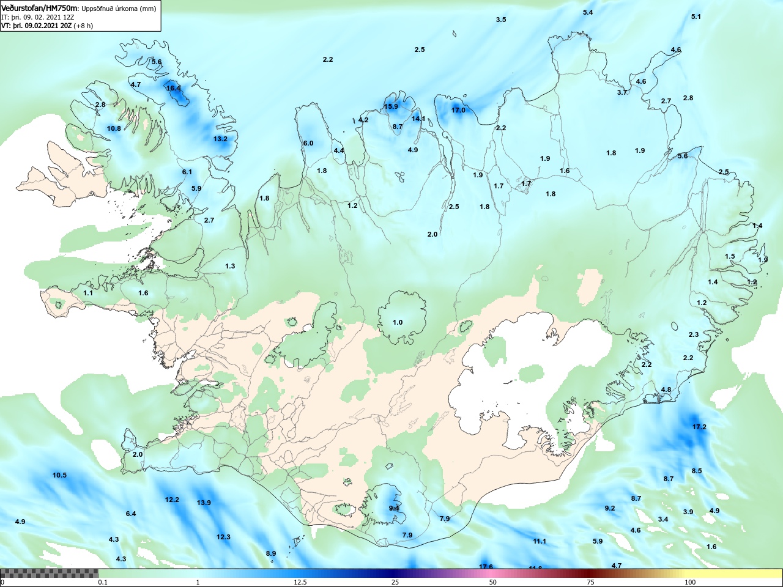Click the 8.9 value near Westman Islands
This screenshot has width=783, height=587.
[x=271, y=553]
